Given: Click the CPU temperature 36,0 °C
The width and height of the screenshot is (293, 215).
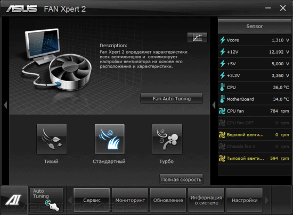Looking at the screenshot, I should click(281, 87).
